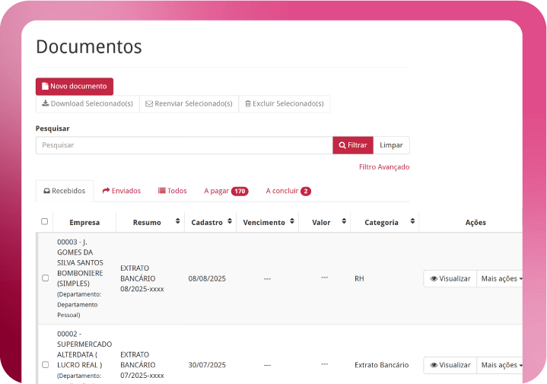Click the Novo documento button
This screenshot has width=547, height=384.
[x=75, y=86]
